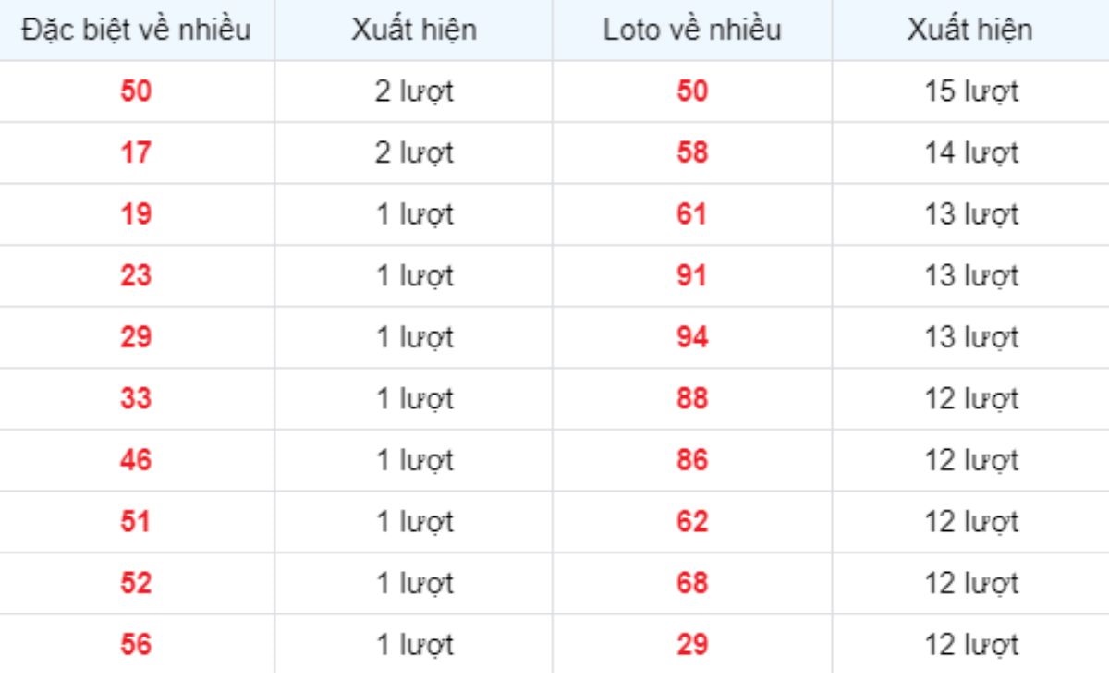This screenshot has width=1109, height=680.
Task: Select red number 51 in special column
Action: coord(136,522)
